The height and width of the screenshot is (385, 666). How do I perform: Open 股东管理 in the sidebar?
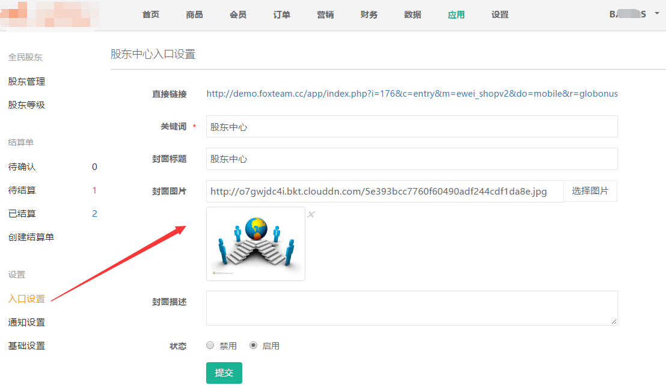pos(26,82)
